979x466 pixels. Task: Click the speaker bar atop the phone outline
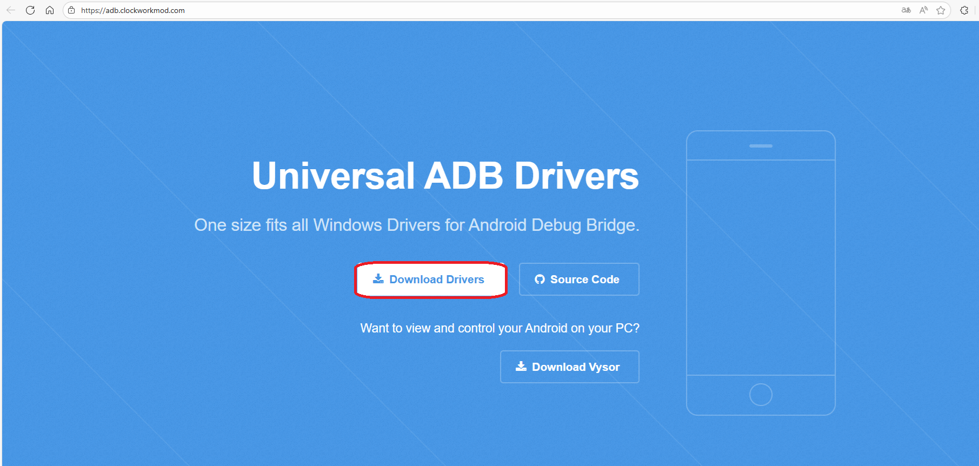761,146
